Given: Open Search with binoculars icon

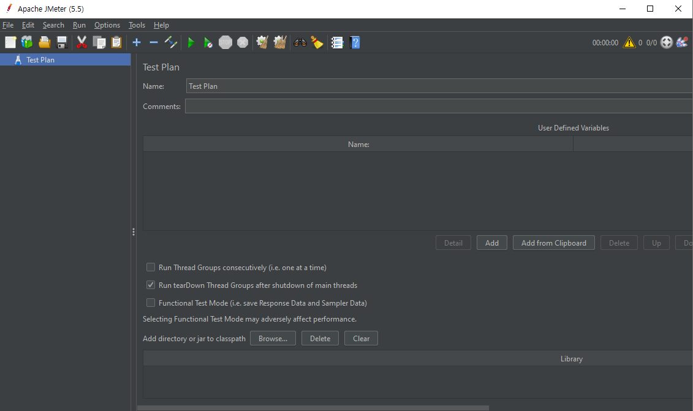Looking at the screenshot, I should coord(300,42).
